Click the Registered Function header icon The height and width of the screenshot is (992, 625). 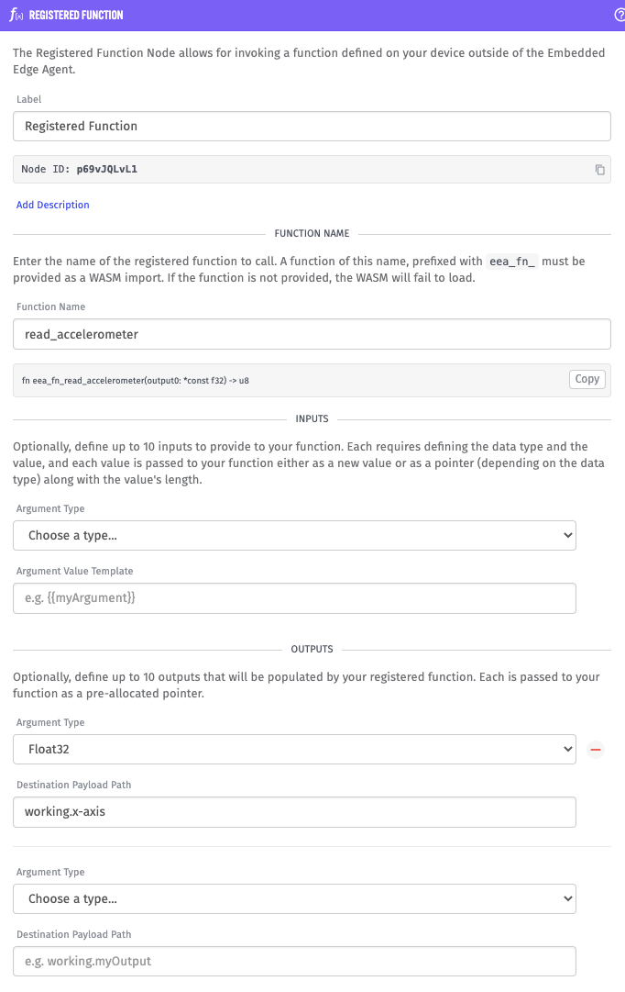click(x=16, y=15)
